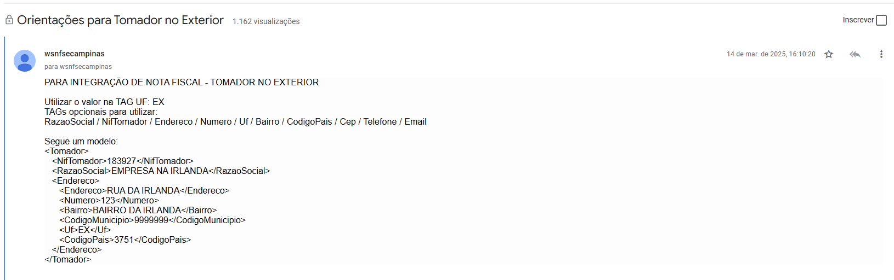Click the lock icon beside thread title
This screenshot has width=894, height=280.
[9, 20]
